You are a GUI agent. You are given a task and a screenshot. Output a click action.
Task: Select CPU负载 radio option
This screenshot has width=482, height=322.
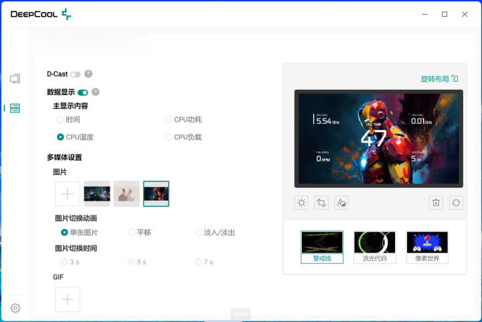[183, 137]
